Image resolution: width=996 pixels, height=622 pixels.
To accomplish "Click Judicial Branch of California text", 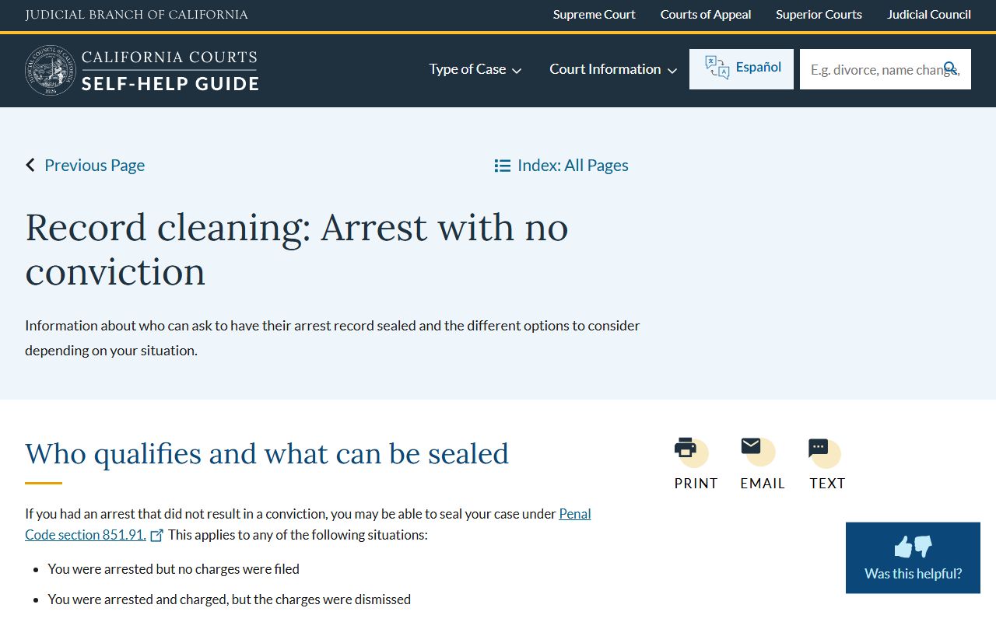I will pos(136,15).
